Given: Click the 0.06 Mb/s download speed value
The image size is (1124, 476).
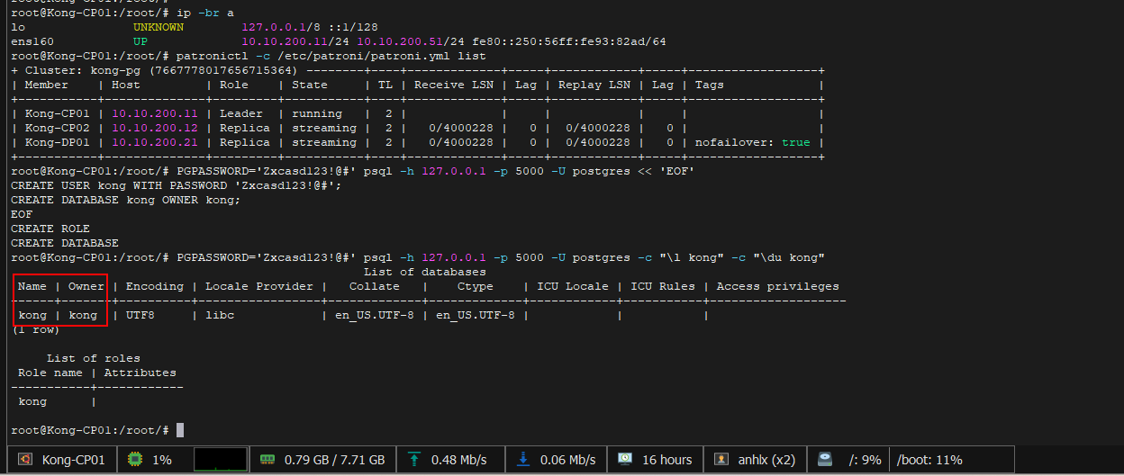Looking at the screenshot, I should [x=568, y=460].
